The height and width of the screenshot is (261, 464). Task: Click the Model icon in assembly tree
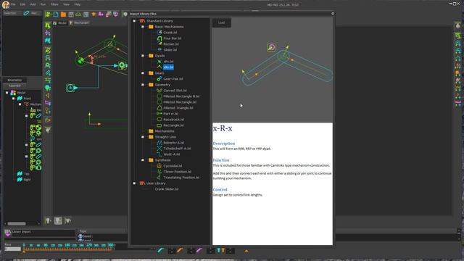(13, 93)
